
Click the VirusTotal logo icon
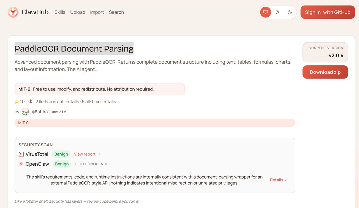(x=21, y=154)
